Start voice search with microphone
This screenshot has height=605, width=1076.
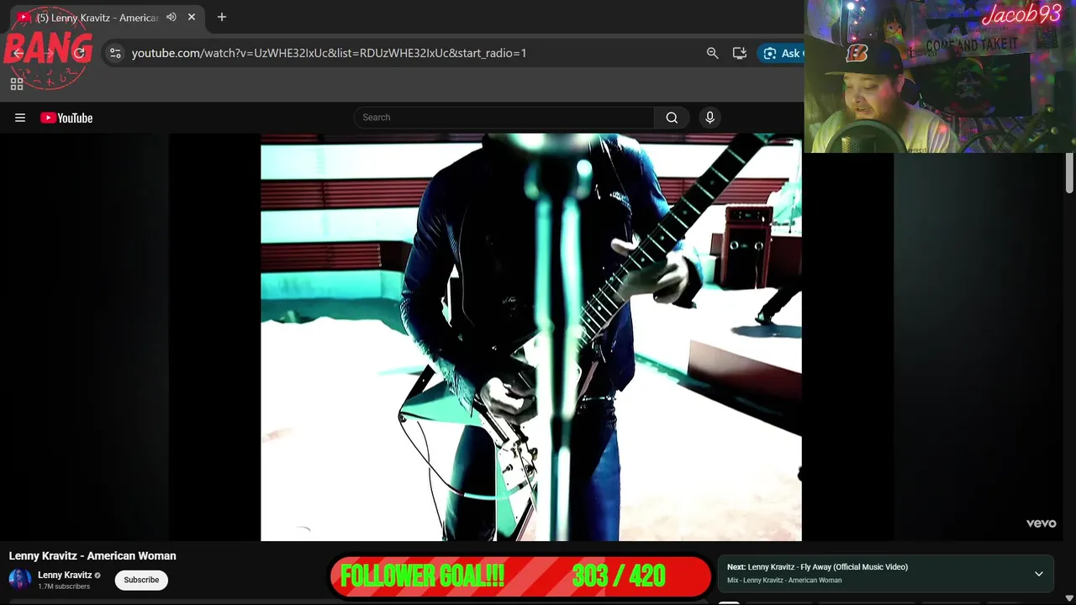point(709,118)
